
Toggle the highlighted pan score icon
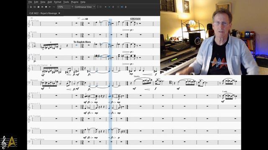pyautogui.click(x=122, y=7)
